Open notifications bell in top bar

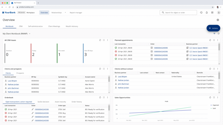[207, 12]
